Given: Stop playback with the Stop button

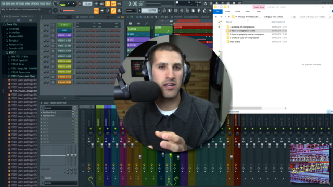Looking at the screenshot, I should click(74, 4).
